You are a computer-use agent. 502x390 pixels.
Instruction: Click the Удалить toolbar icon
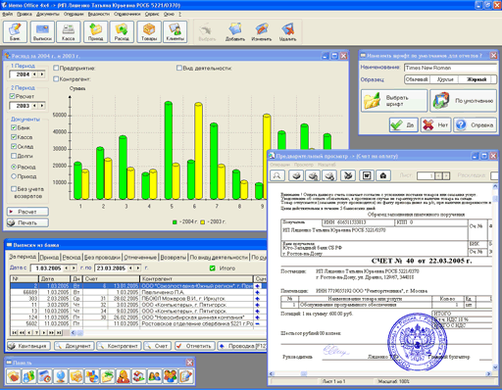[x=287, y=31]
